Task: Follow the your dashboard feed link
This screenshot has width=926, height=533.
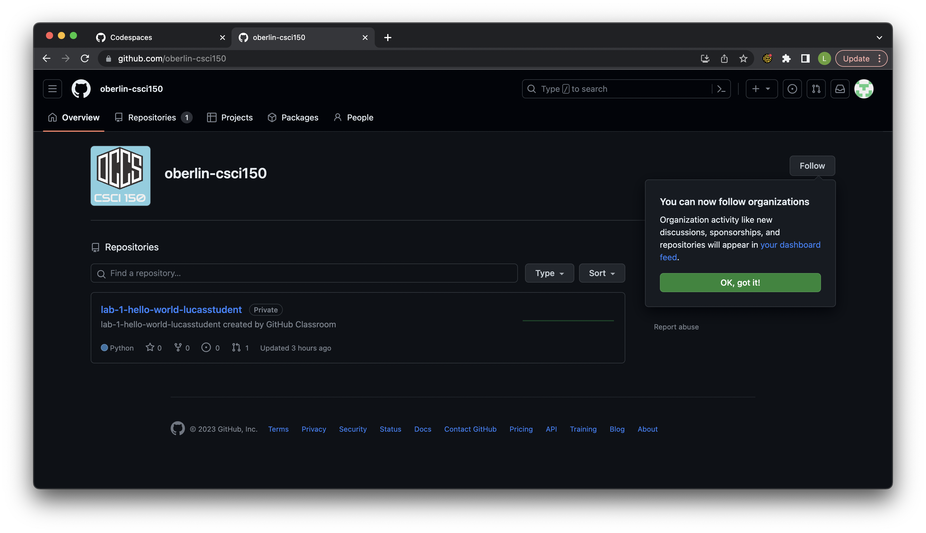Action: tap(790, 245)
